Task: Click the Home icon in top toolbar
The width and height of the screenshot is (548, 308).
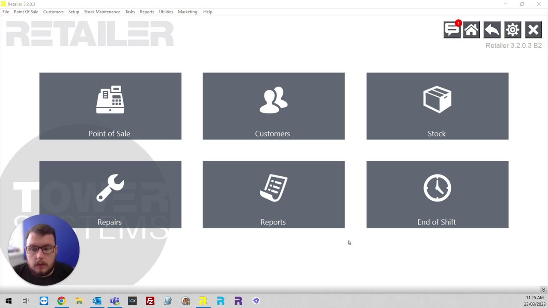Action: (x=471, y=30)
